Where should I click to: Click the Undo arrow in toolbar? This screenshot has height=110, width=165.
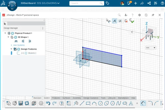48,103
